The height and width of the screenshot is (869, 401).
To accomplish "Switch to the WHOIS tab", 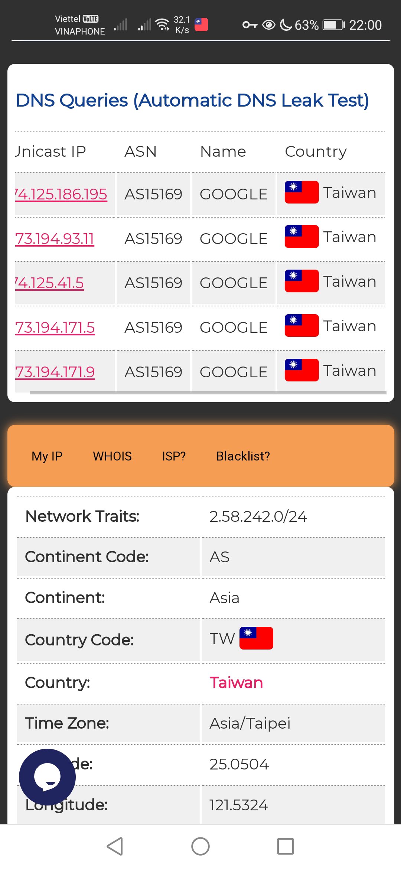I will click(112, 456).
